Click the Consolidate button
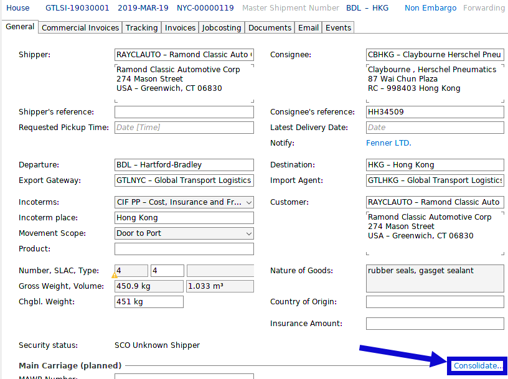Image resolution: width=508 pixels, height=379 pixels. (476, 365)
